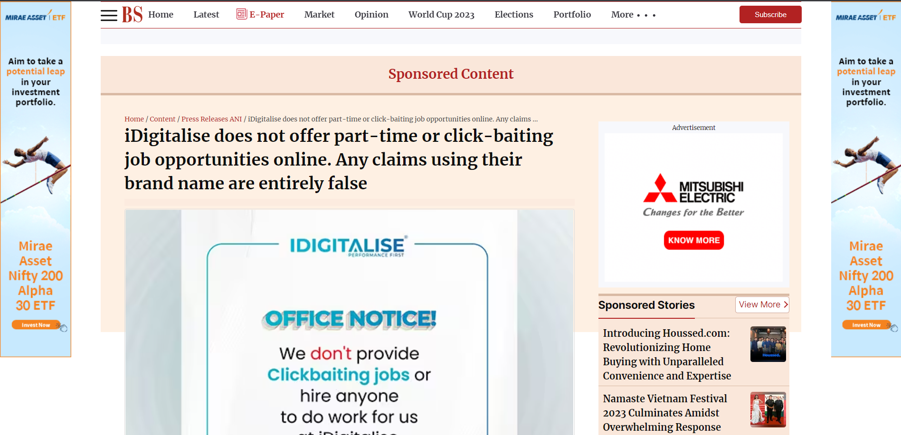
Task: Click the View More chevron arrow
Action: [x=786, y=305]
